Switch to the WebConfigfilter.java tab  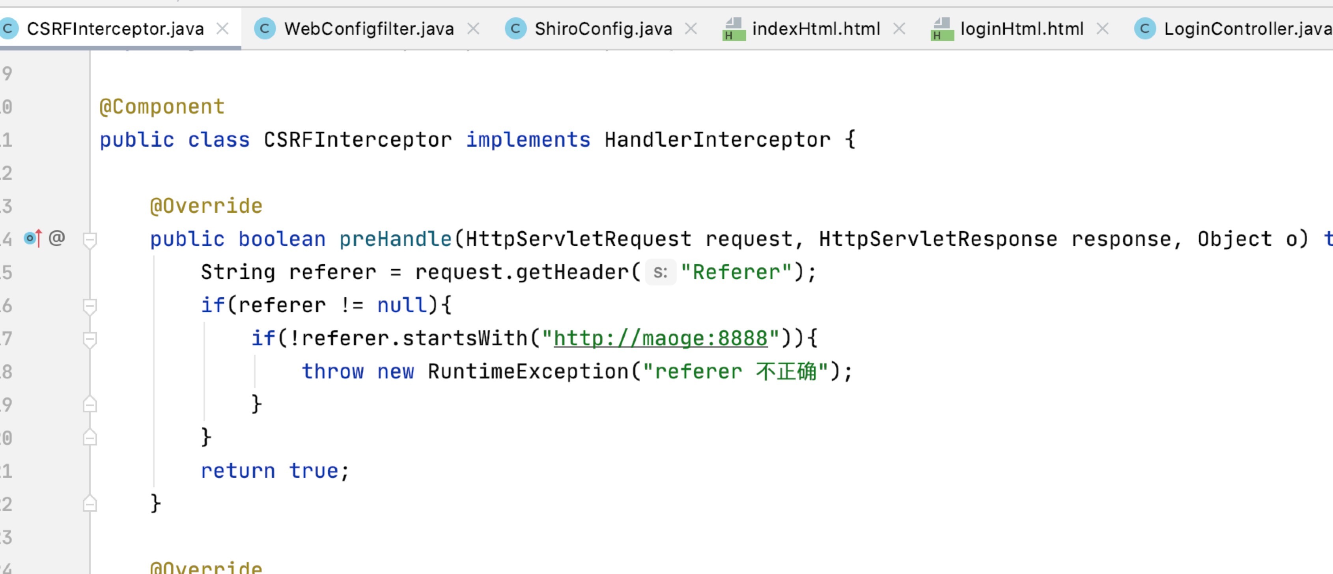(x=368, y=28)
